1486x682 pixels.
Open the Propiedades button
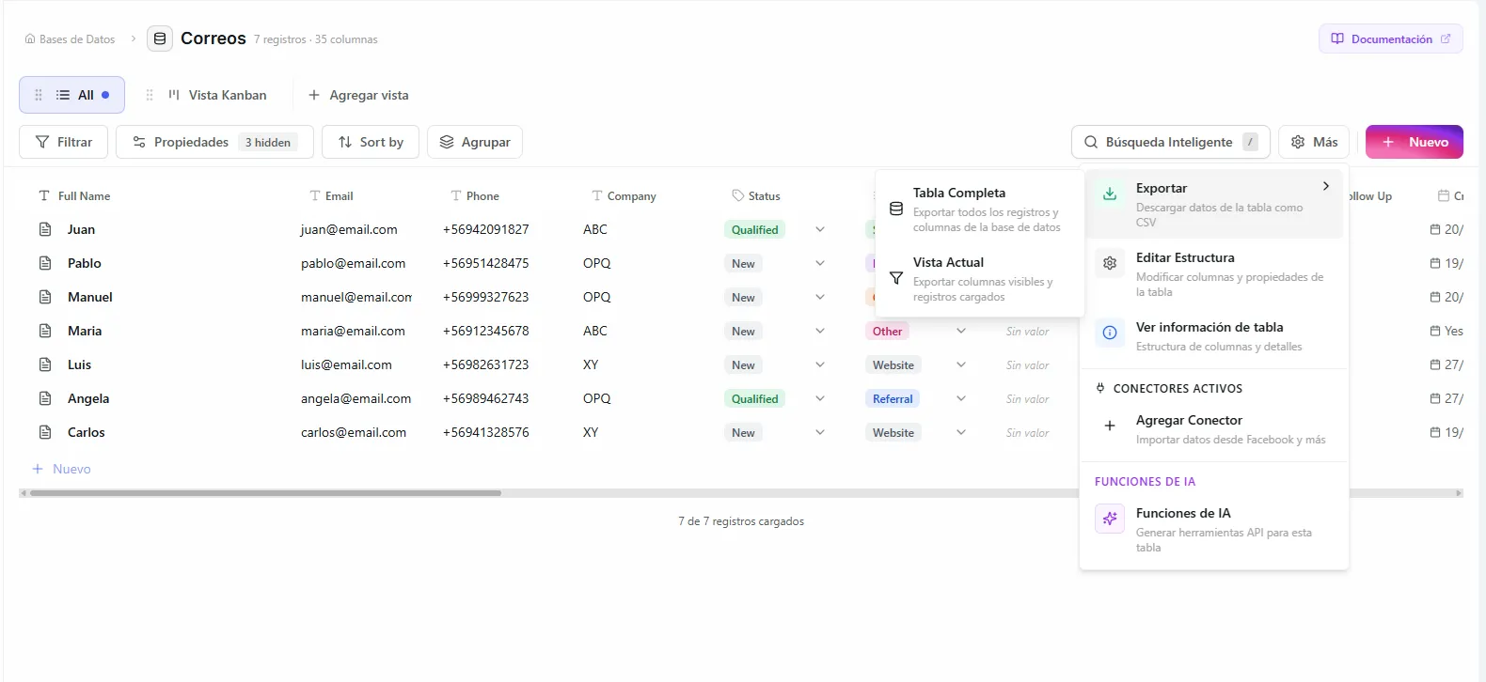[x=214, y=142]
